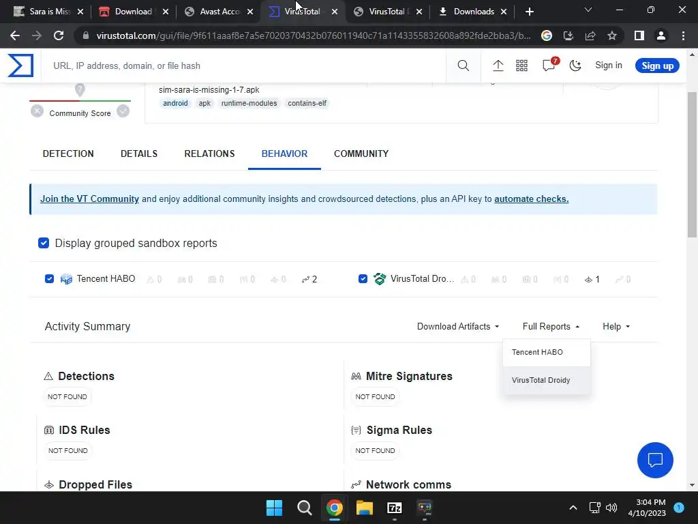Click the Mitre Signatures icon
The image size is (698, 524).
356,377
